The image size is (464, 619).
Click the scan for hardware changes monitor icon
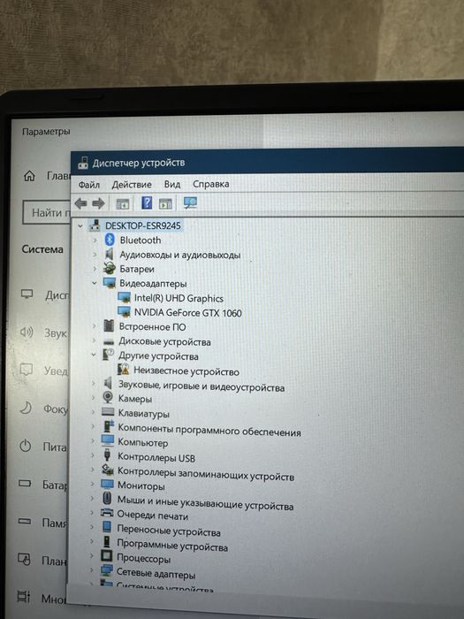point(190,203)
